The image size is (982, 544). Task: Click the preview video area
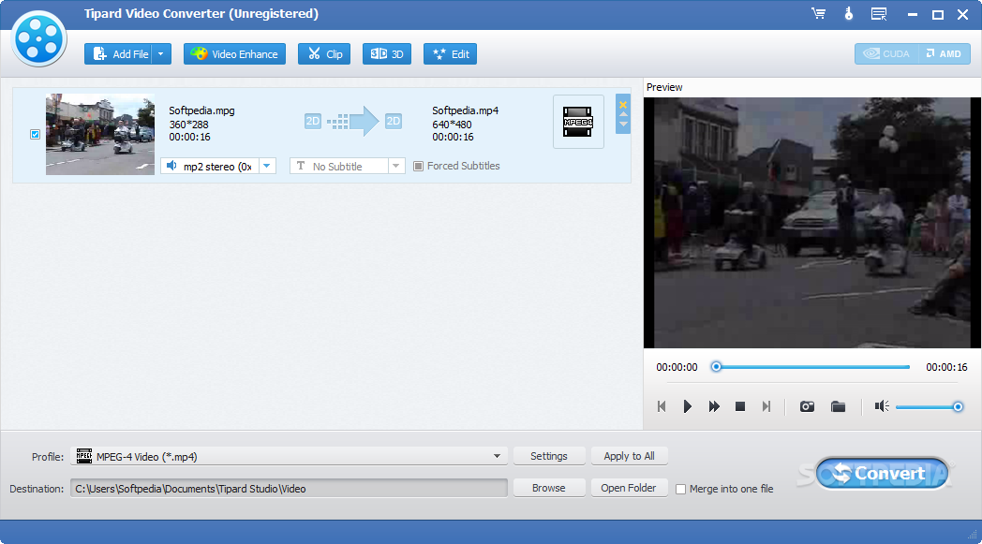811,222
